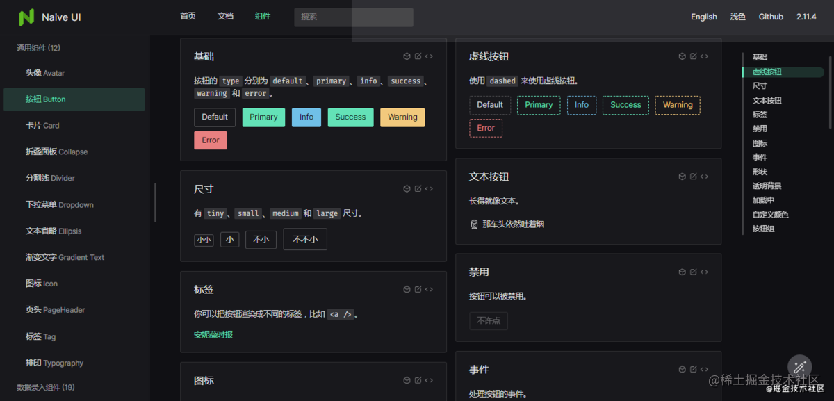Click the theme editor pencil floating icon

(799, 367)
